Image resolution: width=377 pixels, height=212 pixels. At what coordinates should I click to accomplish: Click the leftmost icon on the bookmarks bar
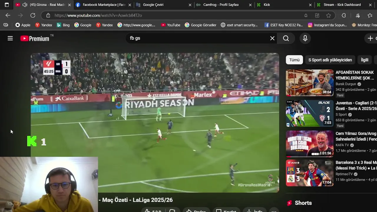point(6,25)
